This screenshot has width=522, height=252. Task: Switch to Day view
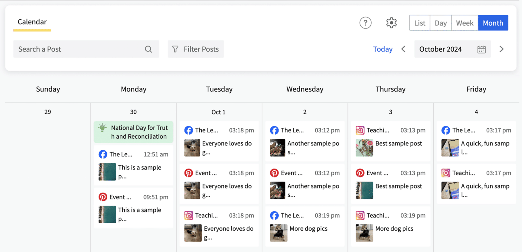441,23
